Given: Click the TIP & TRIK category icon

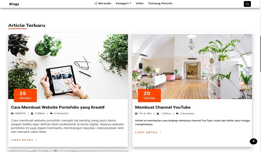Looking at the screenshot, I should pyautogui.click(x=136, y=113).
